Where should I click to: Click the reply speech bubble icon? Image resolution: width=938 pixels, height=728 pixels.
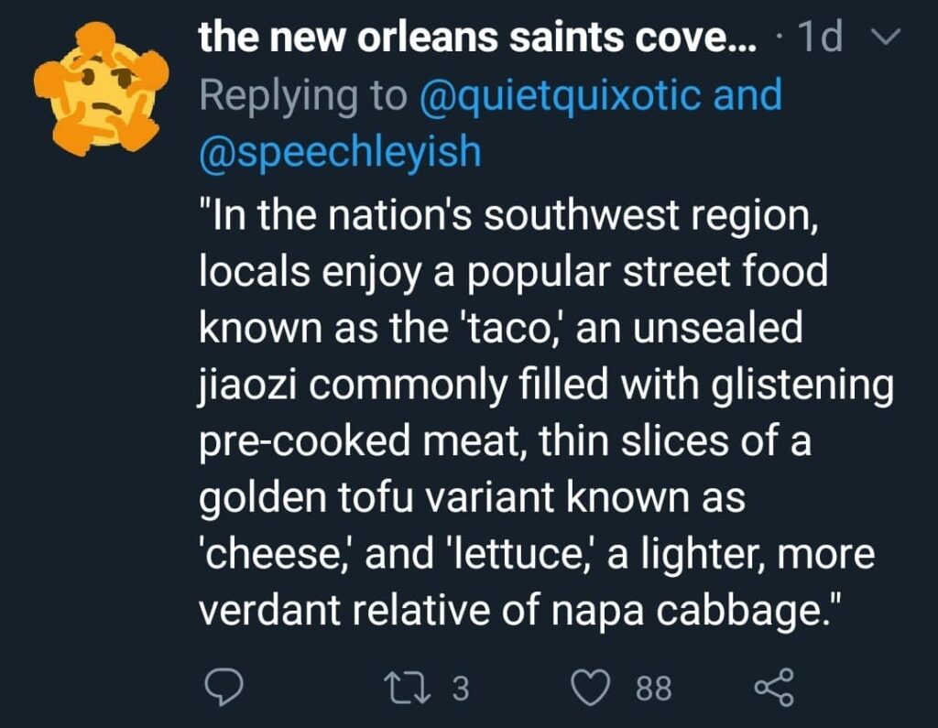(x=222, y=686)
